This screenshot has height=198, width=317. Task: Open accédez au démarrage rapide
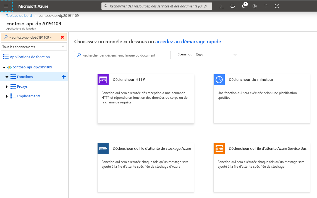188,41
